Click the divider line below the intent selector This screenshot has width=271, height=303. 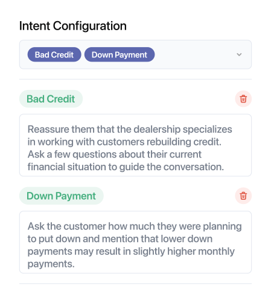135,79
